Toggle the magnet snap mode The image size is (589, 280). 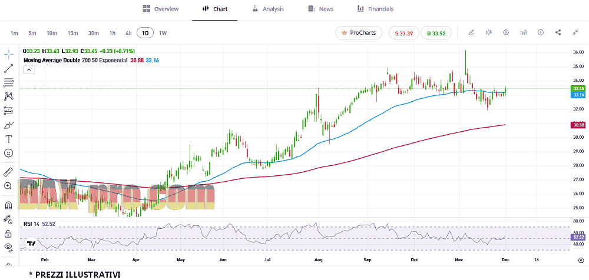[9, 205]
